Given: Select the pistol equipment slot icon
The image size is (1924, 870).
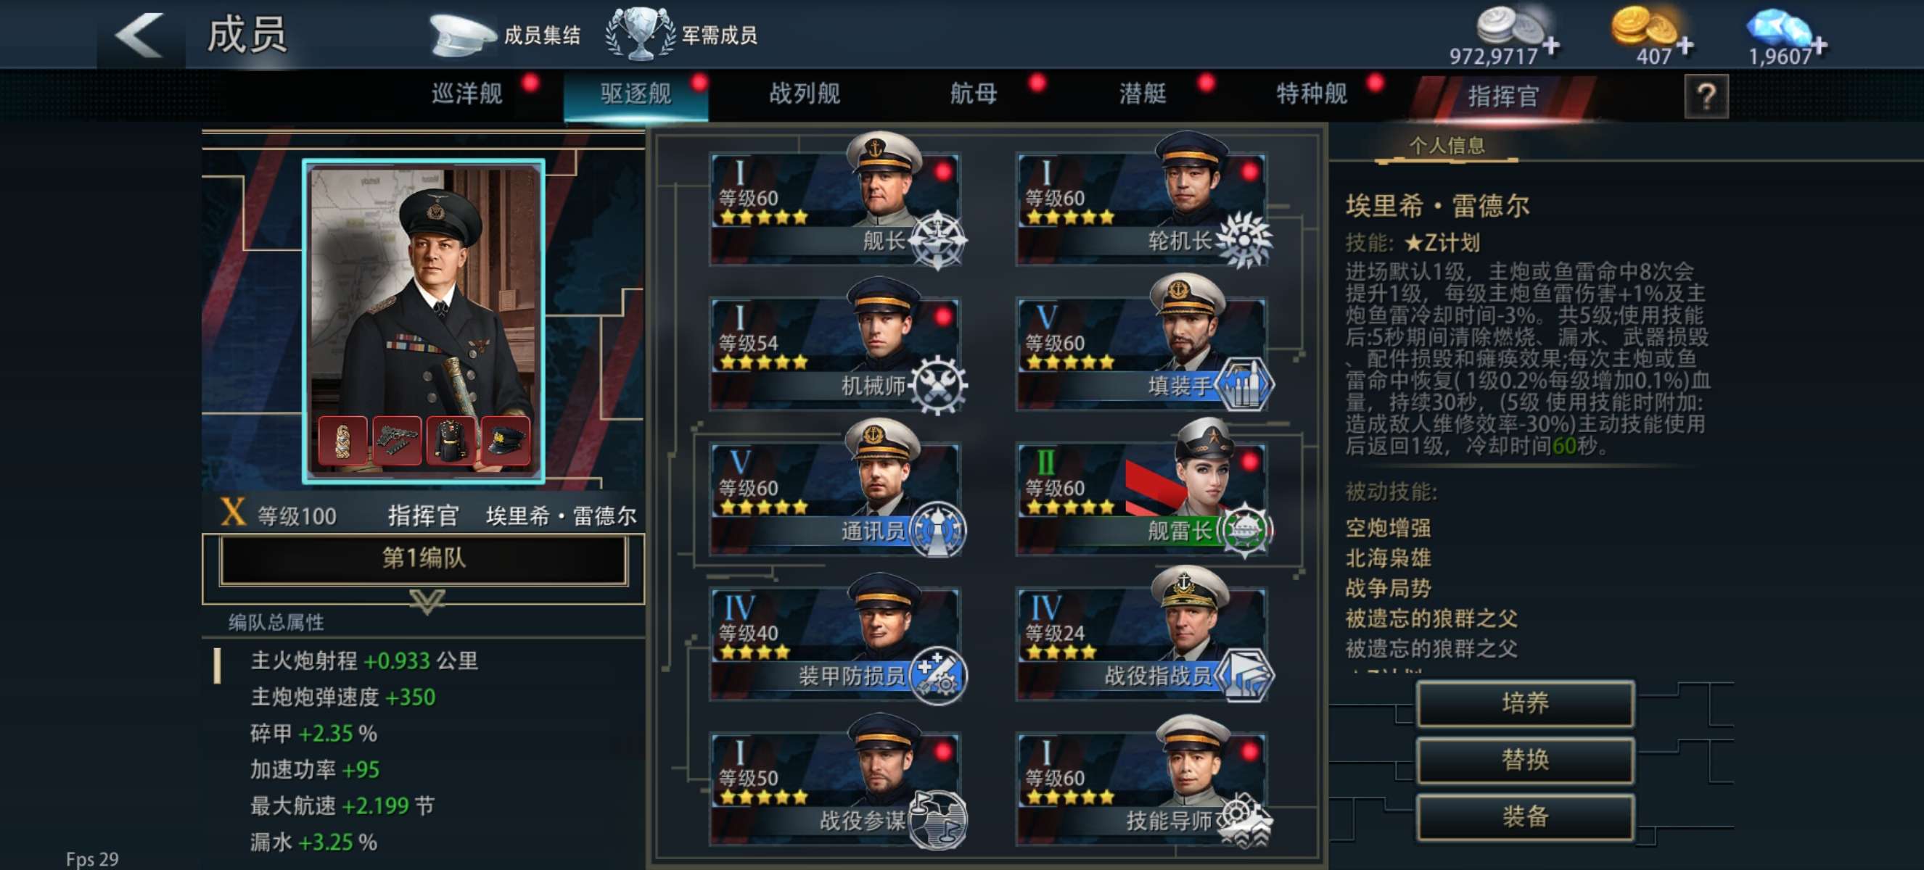Looking at the screenshot, I should [x=397, y=441].
